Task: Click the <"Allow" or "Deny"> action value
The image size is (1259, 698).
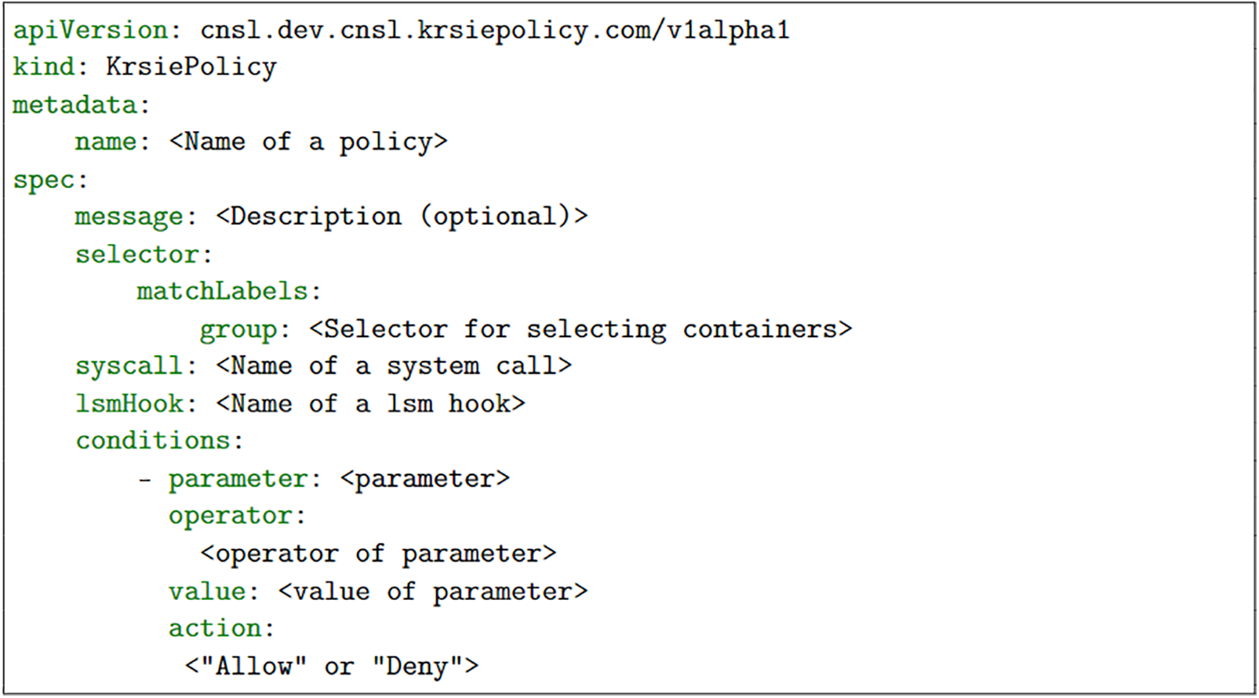Action: (331, 667)
